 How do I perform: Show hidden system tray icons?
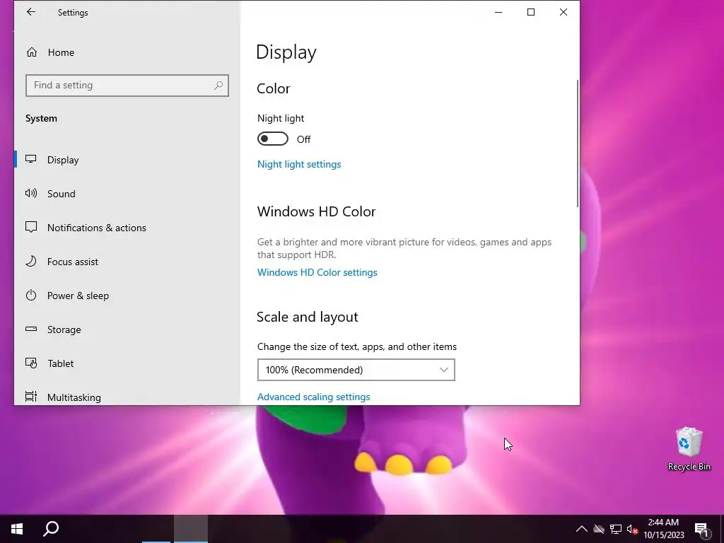(582, 529)
